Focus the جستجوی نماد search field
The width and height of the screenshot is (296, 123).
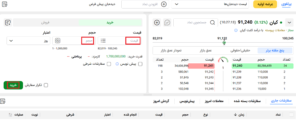click(196, 22)
